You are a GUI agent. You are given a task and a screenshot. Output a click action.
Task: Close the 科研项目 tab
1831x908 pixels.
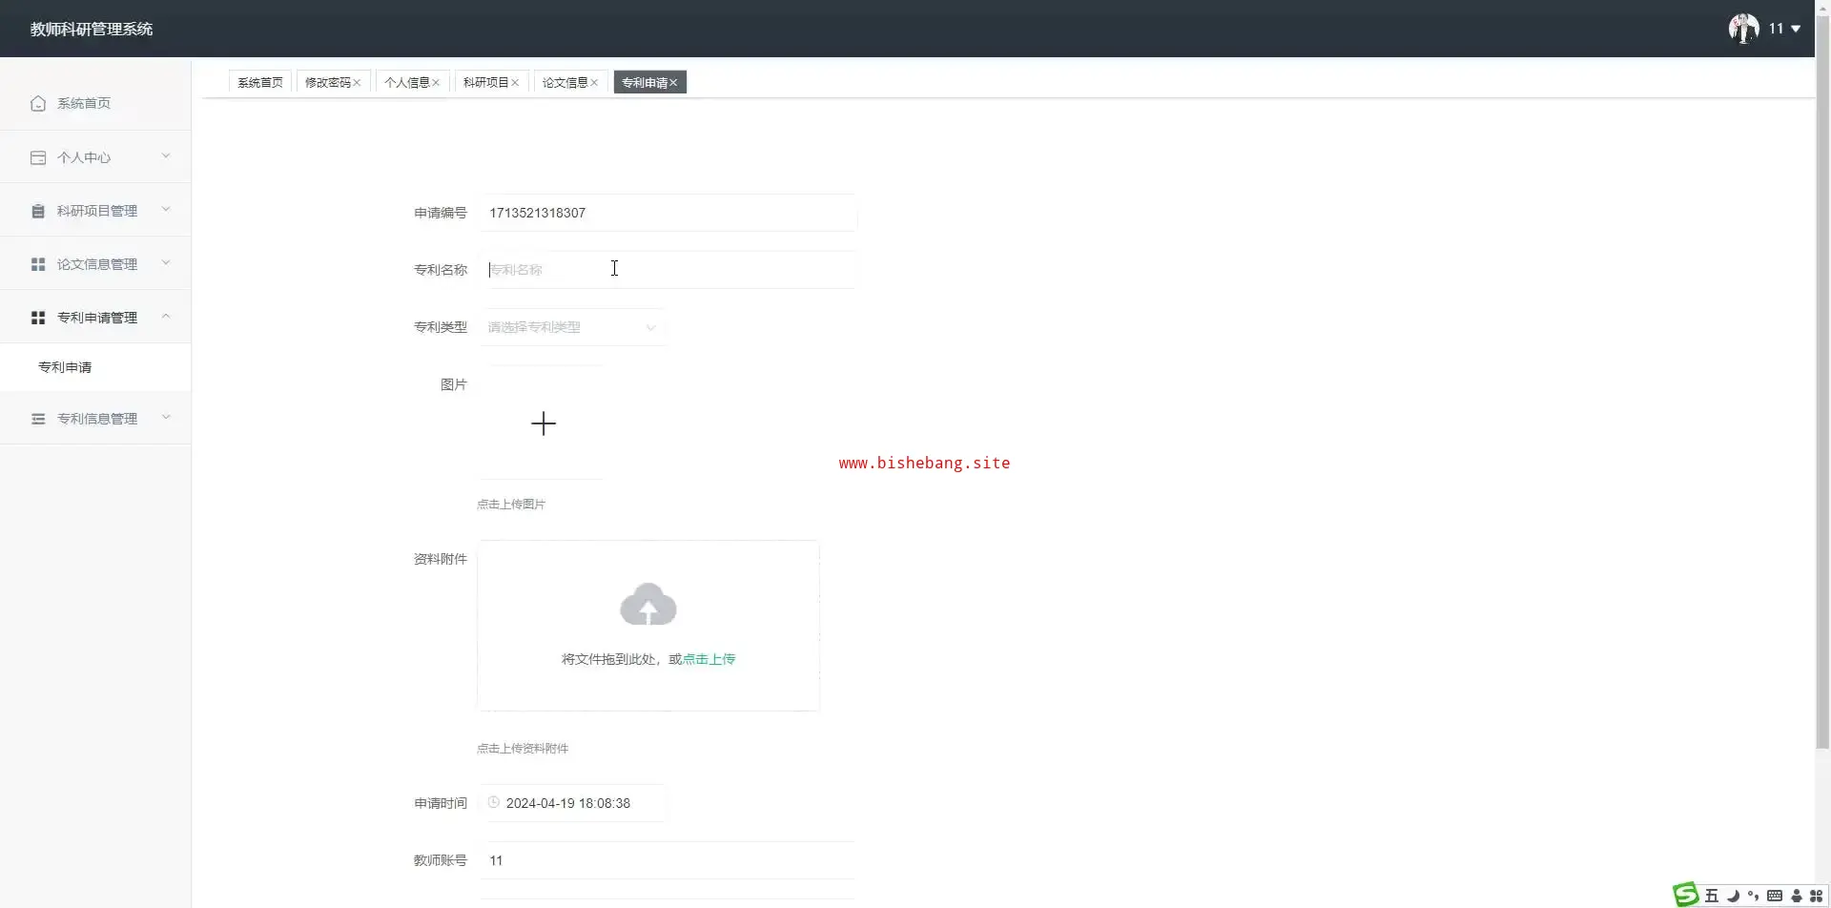[x=516, y=83]
